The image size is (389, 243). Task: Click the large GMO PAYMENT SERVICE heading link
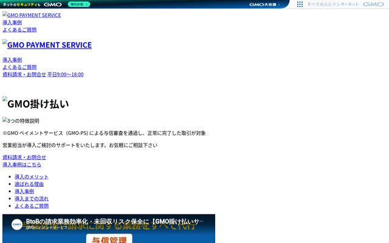[47, 44]
